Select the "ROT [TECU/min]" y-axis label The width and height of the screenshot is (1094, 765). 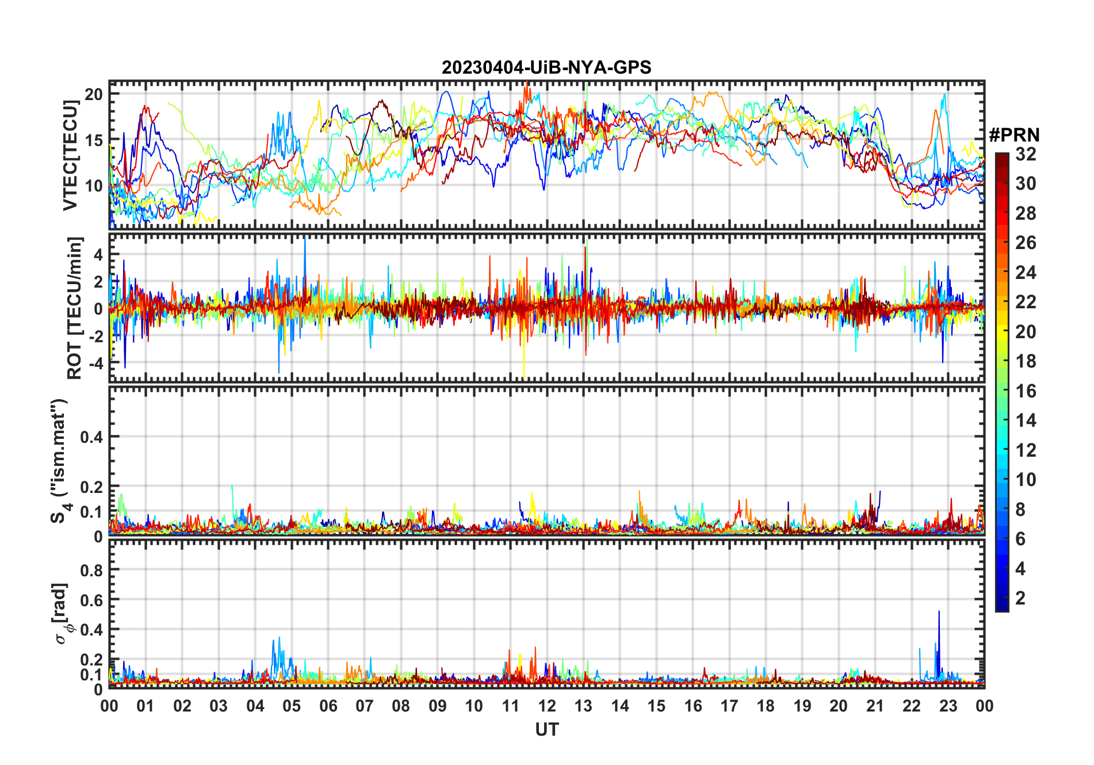pos(75,308)
